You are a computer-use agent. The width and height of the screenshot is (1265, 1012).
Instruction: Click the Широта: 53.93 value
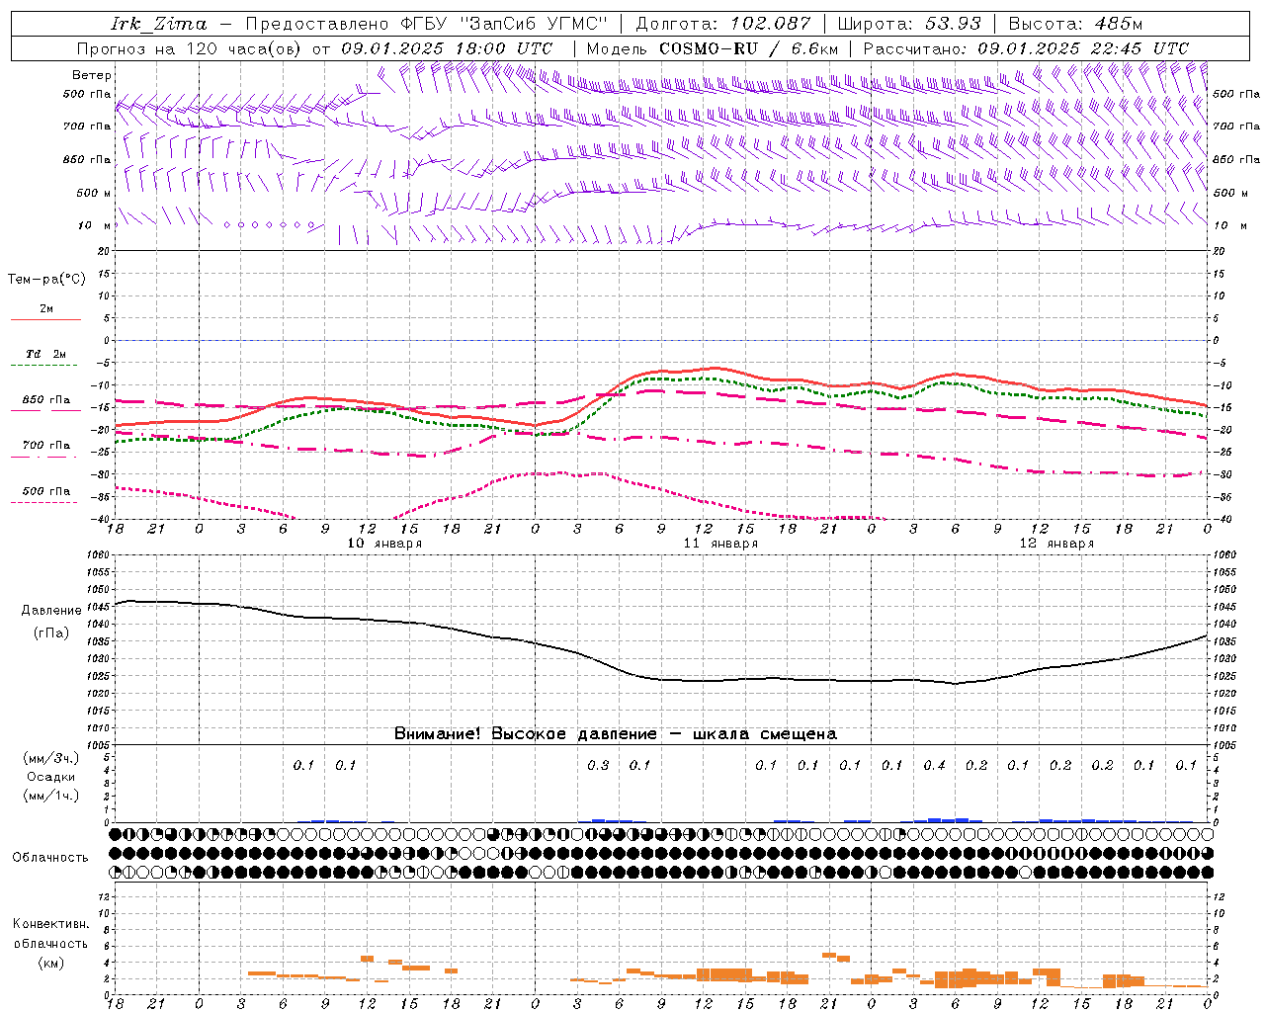click(909, 24)
